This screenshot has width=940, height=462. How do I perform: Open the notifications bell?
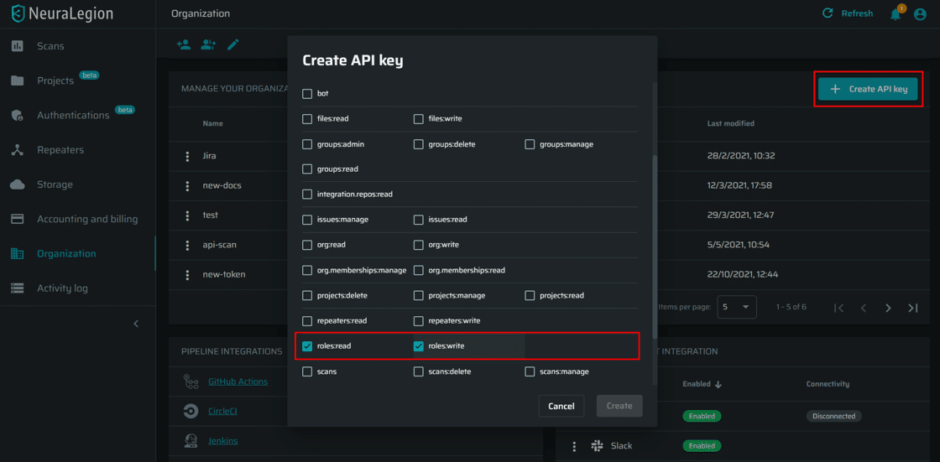click(x=896, y=13)
